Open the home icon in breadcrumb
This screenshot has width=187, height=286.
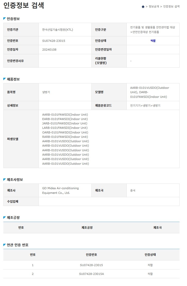pyautogui.click(x=143, y=6)
